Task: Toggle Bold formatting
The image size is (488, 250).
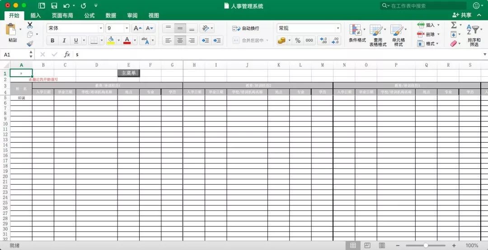Action: (x=52, y=41)
